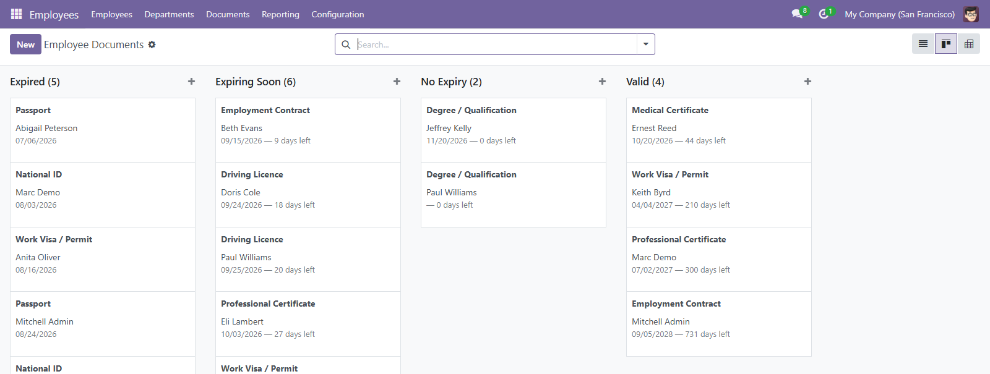Open the apps grid menu icon
The image size is (990, 374).
(x=17, y=14)
